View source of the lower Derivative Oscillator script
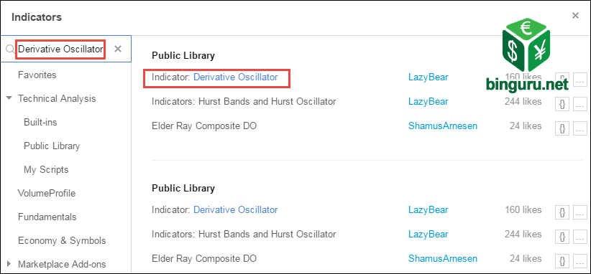 point(562,212)
